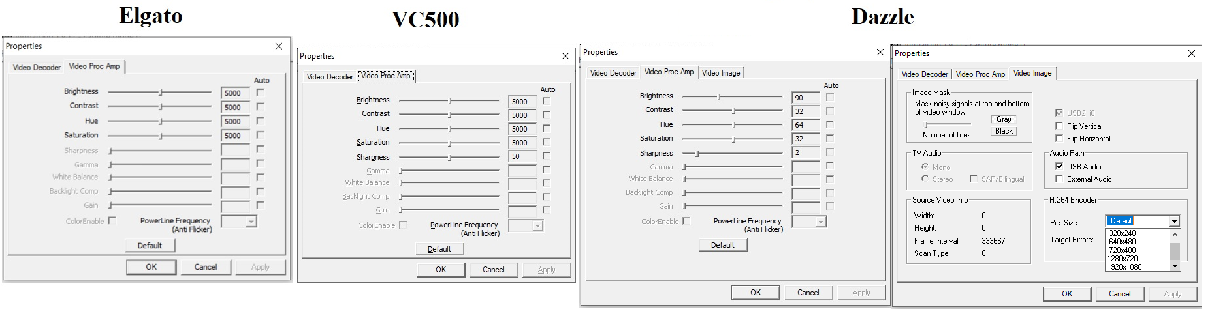This screenshot has width=1212, height=331.
Task: Click Hue value field showing 64 in Dazzle
Action: tap(806, 125)
